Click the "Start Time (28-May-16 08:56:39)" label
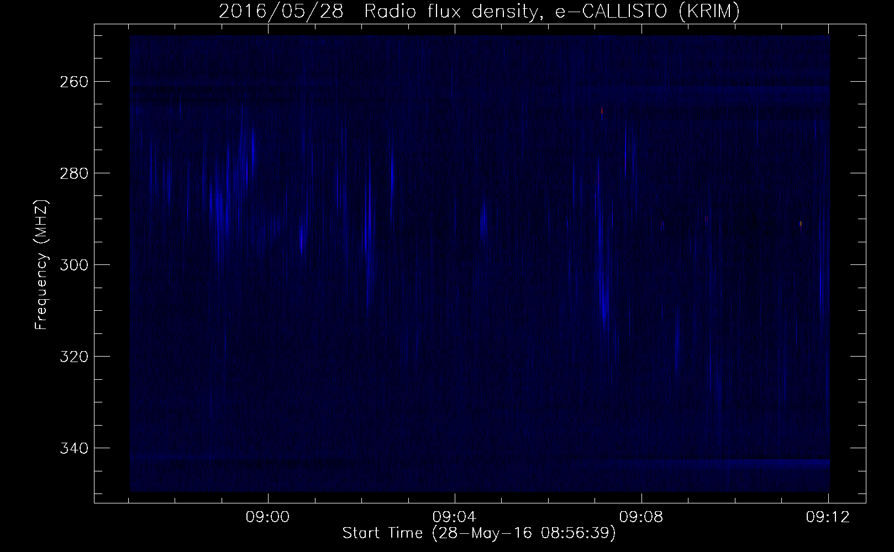This screenshot has height=552, width=894. coord(479,533)
